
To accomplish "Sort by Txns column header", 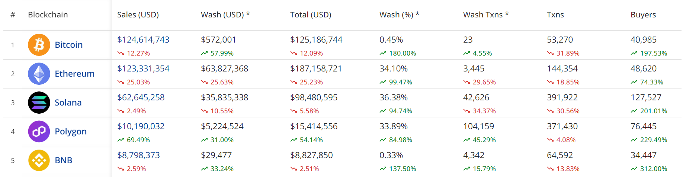I will pos(555,15).
